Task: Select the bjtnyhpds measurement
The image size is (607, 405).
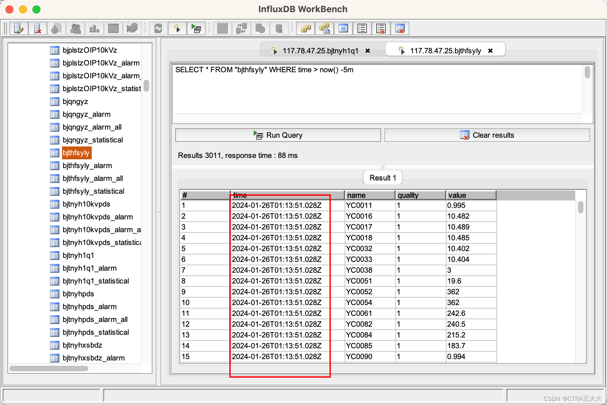Action: click(78, 294)
